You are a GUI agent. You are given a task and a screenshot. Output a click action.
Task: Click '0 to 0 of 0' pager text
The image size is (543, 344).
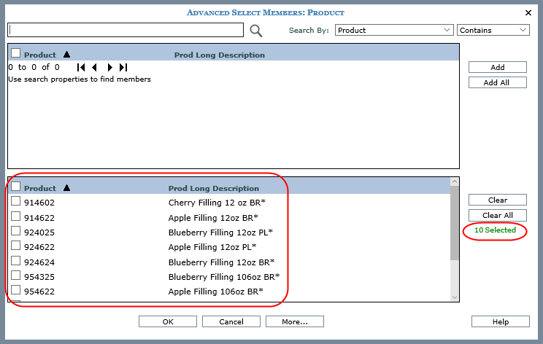34,67
